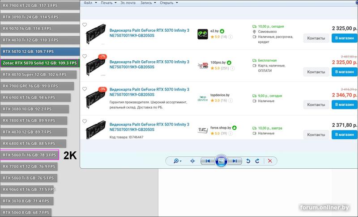Click the topdevice.by shop name
The width and height of the screenshot is (358, 217).
click(220, 95)
